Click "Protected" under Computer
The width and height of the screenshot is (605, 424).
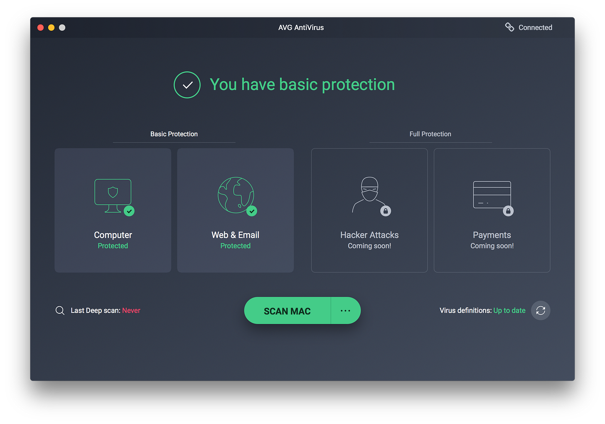pyautogui.click(x=113, y=246)
